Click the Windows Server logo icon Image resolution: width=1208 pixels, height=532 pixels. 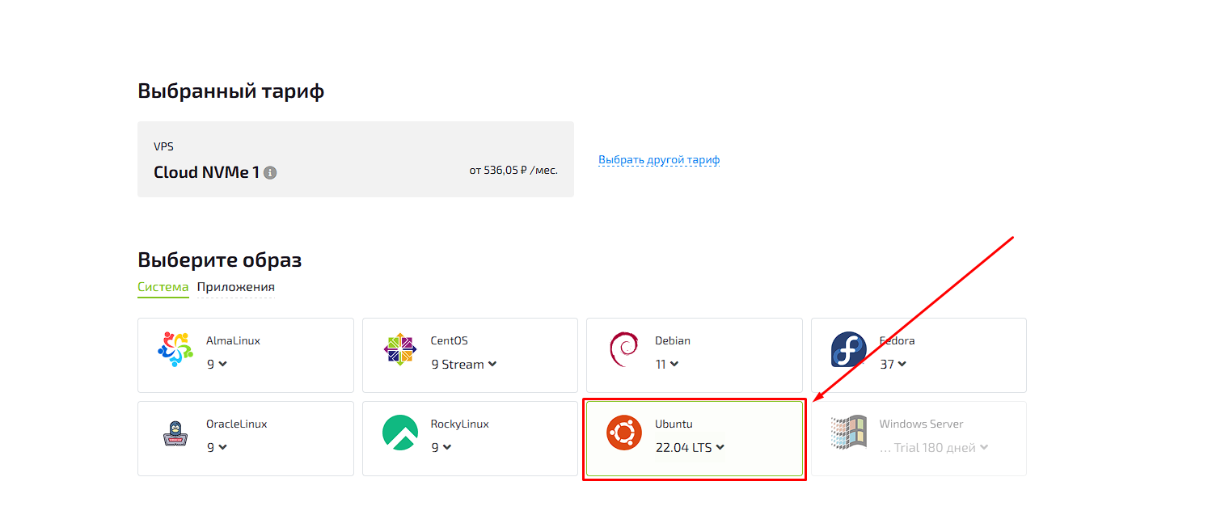pyautogui.click(x=848, y=433)
